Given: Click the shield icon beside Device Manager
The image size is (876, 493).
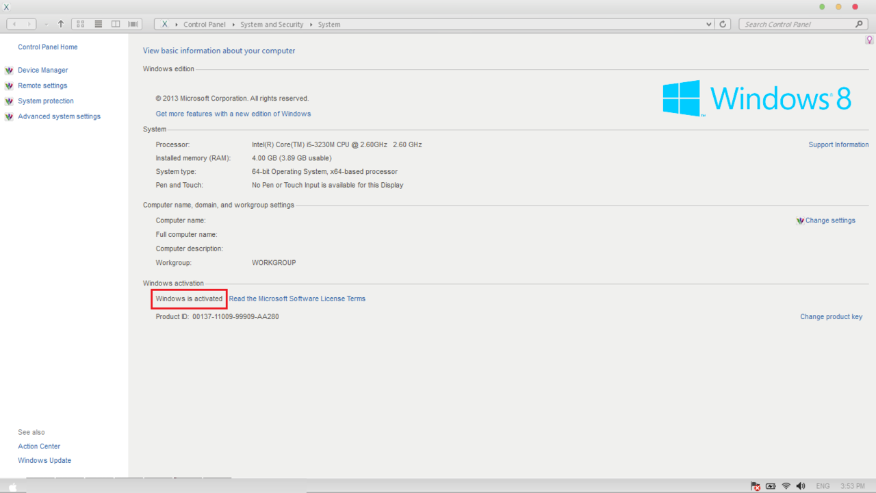Looking at the screenshot, I should click(9, 71).
